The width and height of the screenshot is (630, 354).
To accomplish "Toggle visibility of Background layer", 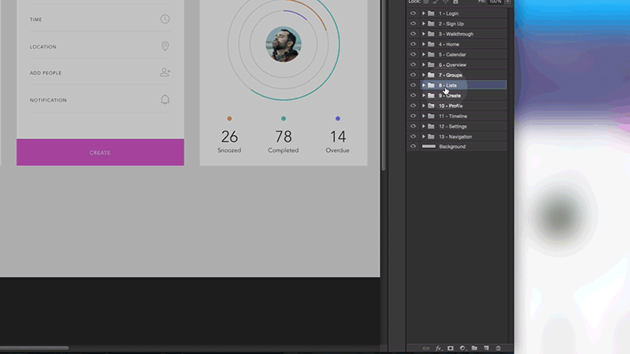I will tap(413, 146).
